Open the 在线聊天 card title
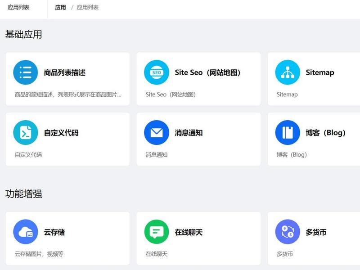 pos(189,232)
